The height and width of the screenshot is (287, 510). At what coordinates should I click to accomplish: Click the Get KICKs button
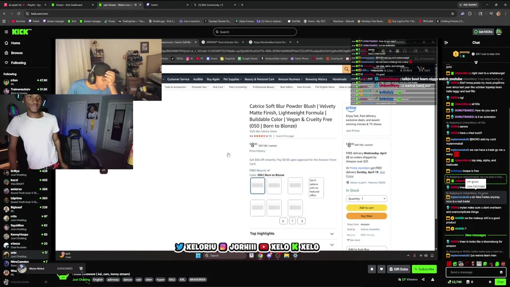(x=483, y=32)
